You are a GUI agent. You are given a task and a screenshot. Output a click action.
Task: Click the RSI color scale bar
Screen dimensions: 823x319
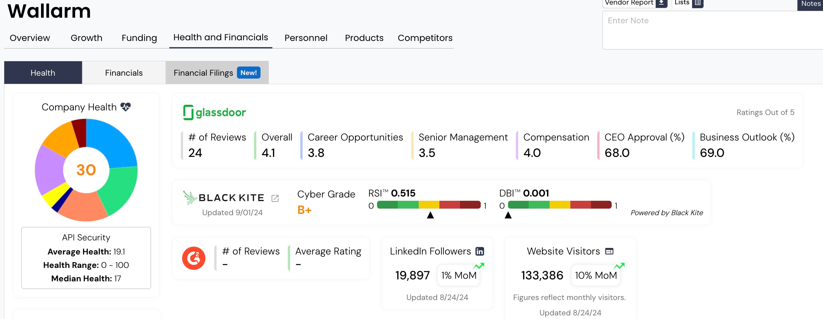(429, 205)
